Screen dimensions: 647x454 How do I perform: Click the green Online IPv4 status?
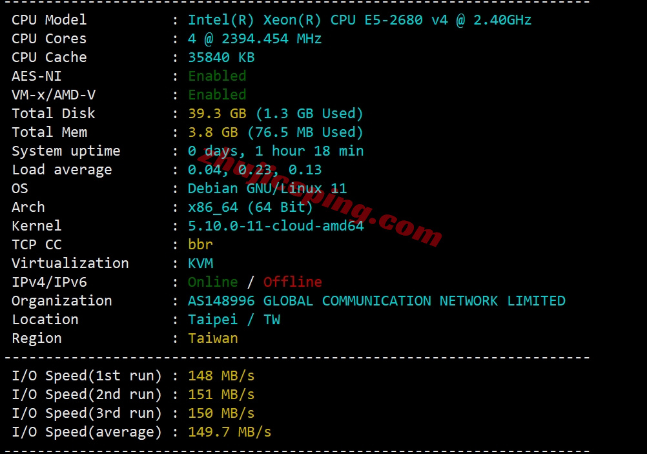point(212,282)
